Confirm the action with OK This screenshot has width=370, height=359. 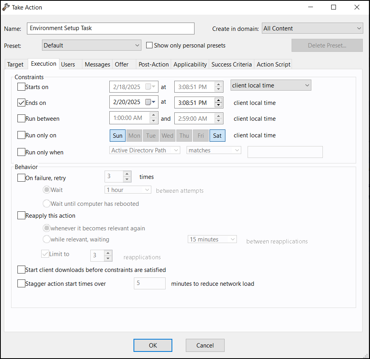tap(153, 345)
